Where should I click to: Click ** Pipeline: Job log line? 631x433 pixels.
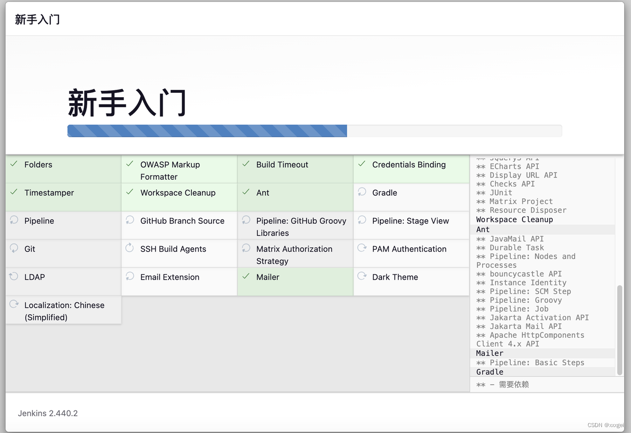512,309
